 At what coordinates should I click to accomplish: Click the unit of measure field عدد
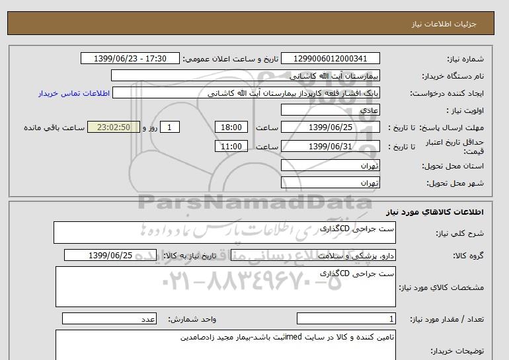(109, 319)
